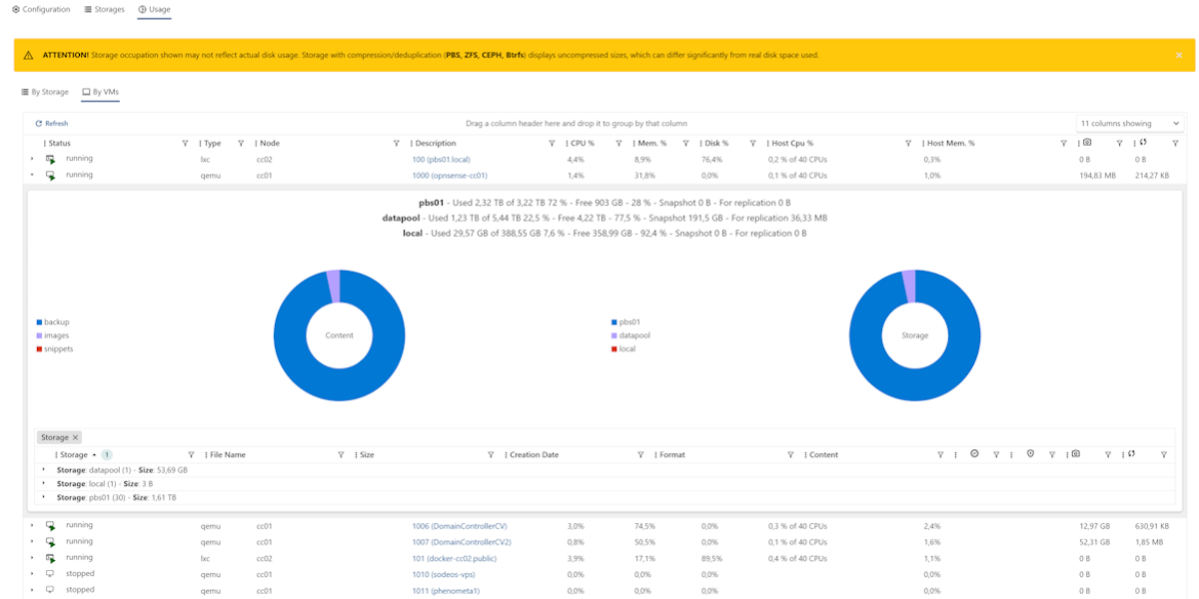
Task: Open the Host Cpu % column filter funnel
Action: pos(907,143)
